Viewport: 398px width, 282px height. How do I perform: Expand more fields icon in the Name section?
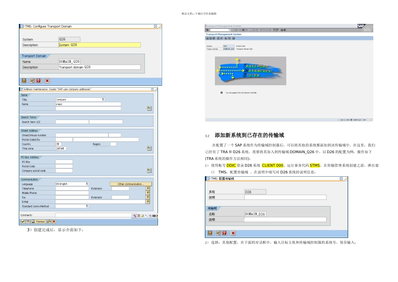click(x=149, y=108)
